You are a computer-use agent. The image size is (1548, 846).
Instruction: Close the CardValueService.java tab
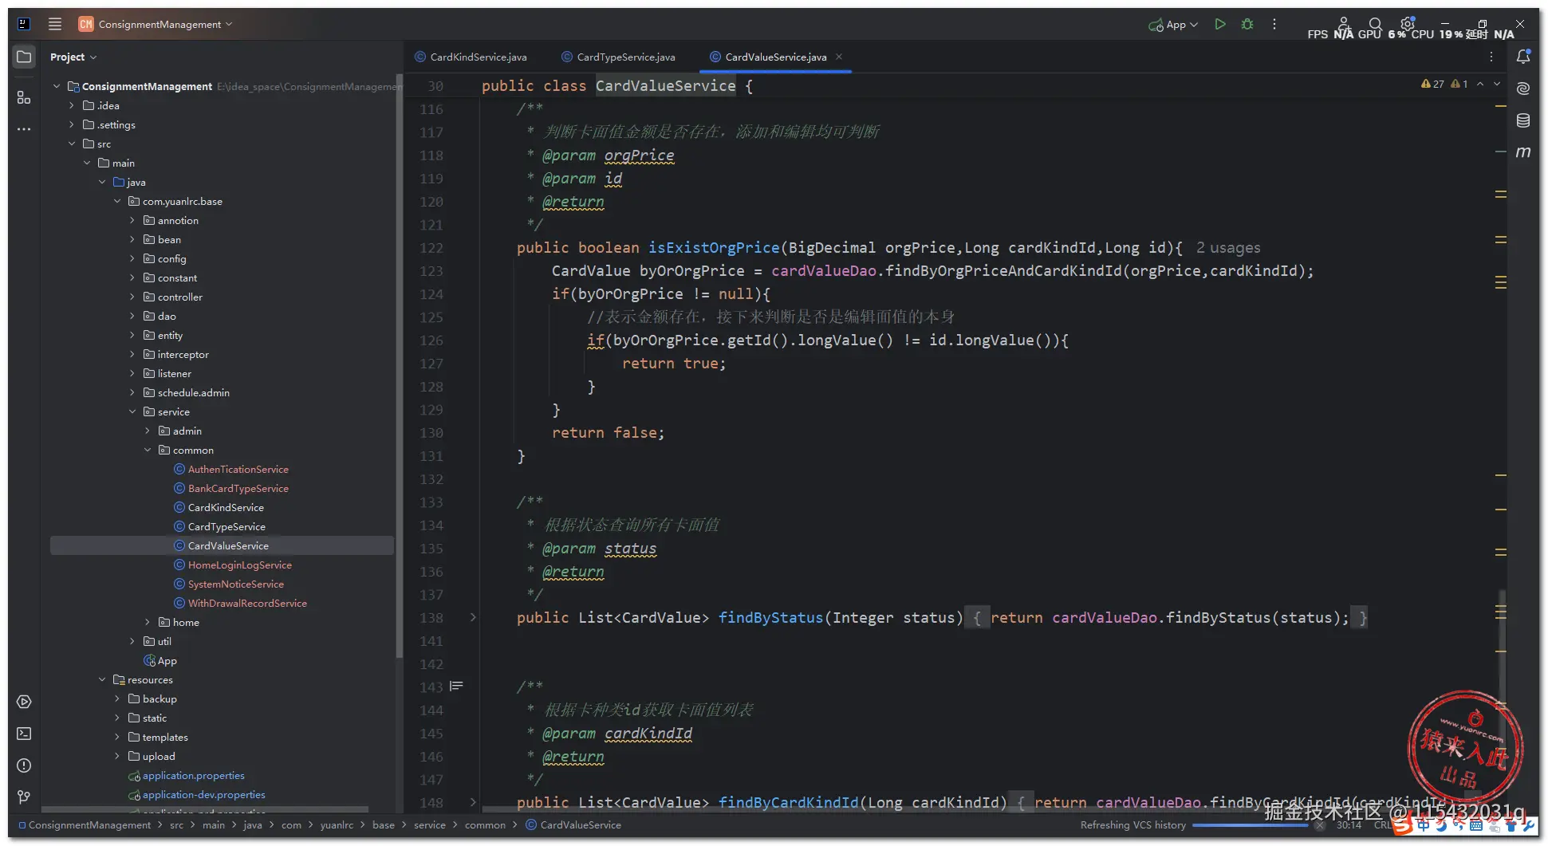point(839,57)
